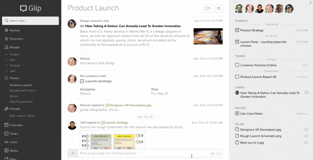Open team settings gear icon
313x160 pixels.
(x=219, y=8)
